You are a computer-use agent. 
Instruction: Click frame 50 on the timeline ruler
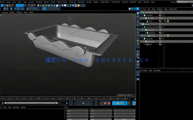click(67, 98)
